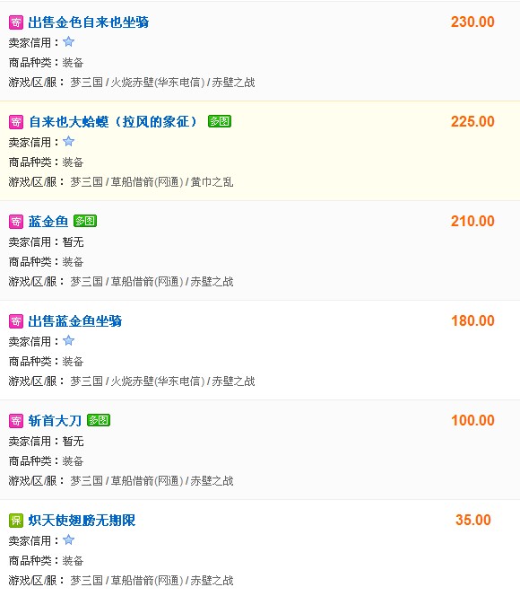
Task: Click the green 多图 badge next to 蓝金鱼
Action: pyautogui.click(x=85, y=221)
